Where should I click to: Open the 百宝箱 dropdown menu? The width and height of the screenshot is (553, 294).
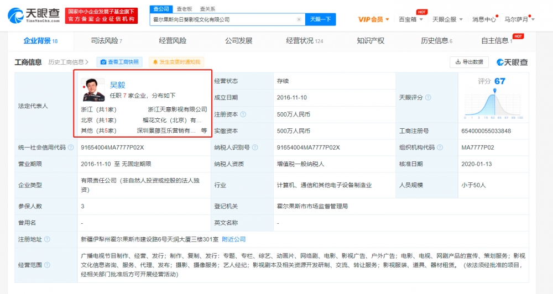click(x=411, y=19)
